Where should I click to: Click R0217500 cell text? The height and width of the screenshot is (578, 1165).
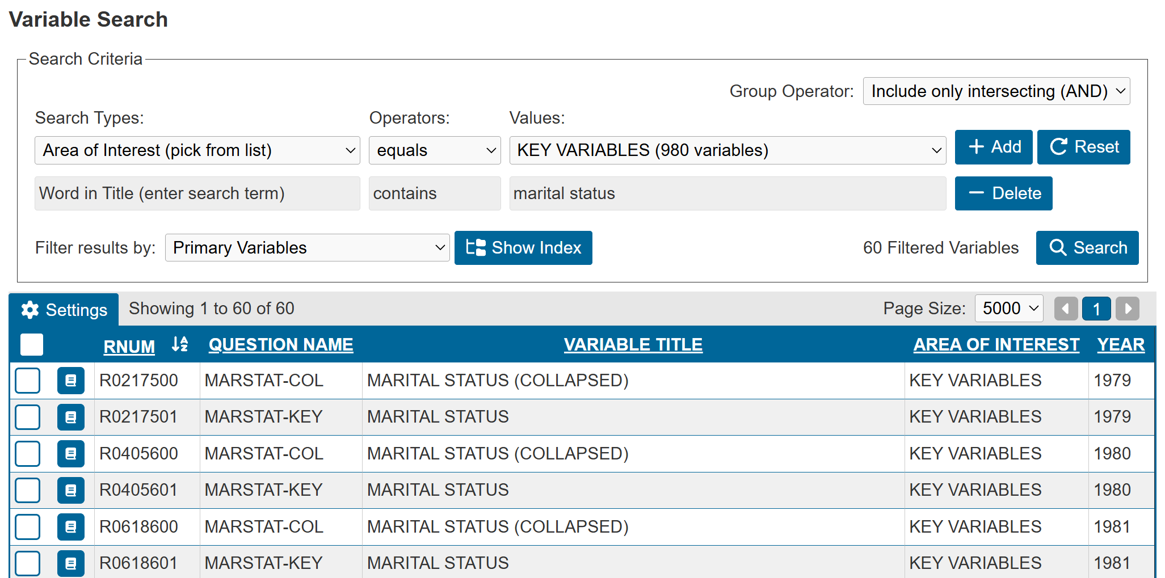(x=138, y=380)
